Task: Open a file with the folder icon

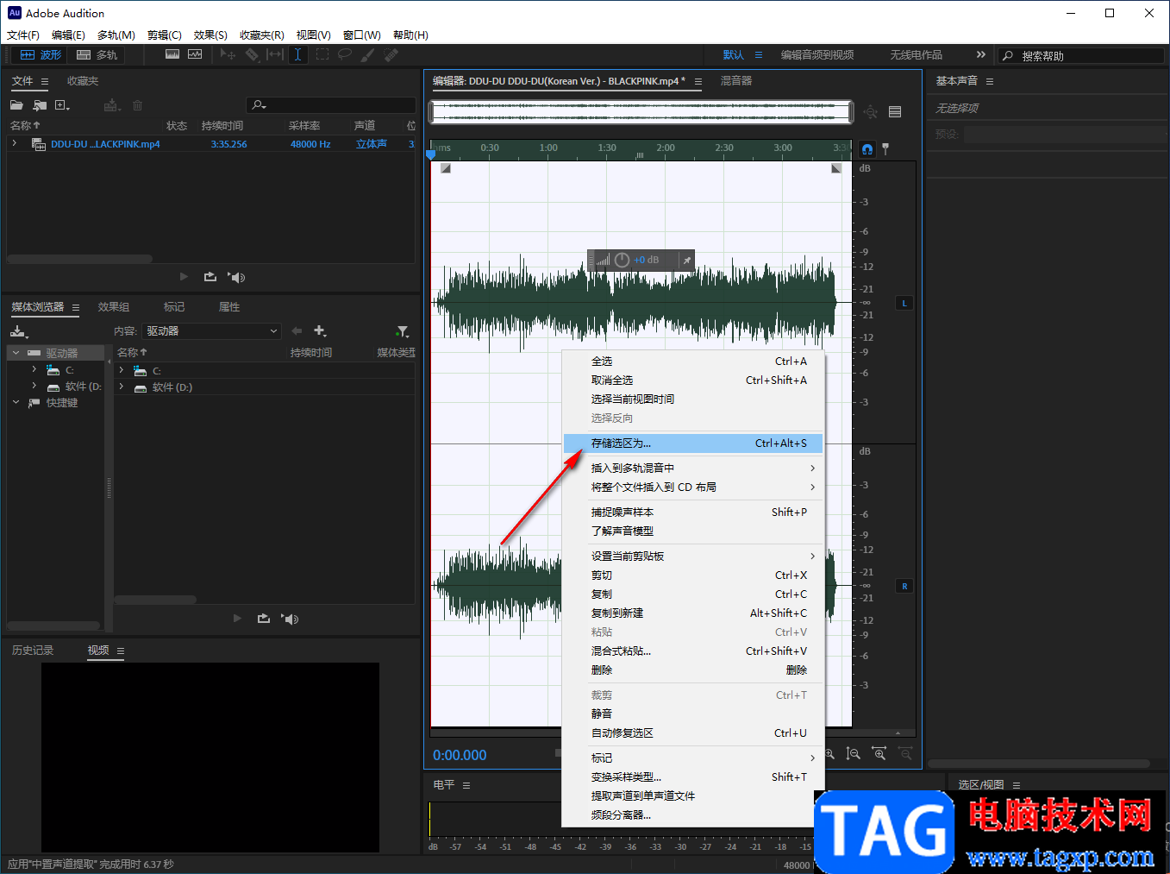Action: click(x=16, y=105)
